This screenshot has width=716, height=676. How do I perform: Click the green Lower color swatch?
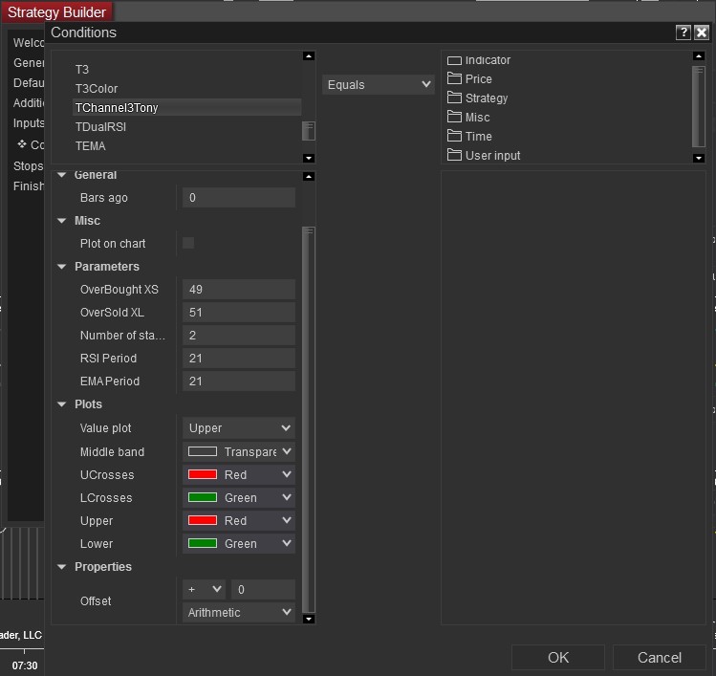point(203,543)
